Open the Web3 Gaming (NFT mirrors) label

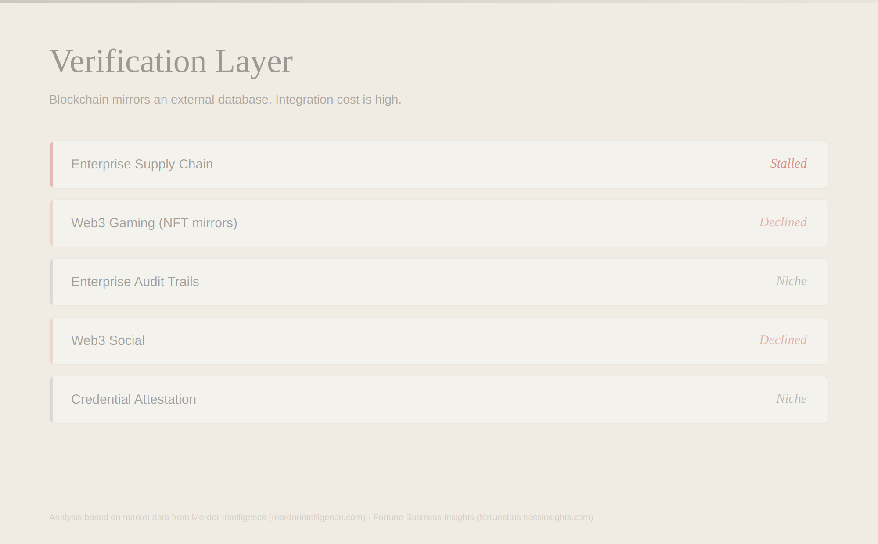coord(154,223)
